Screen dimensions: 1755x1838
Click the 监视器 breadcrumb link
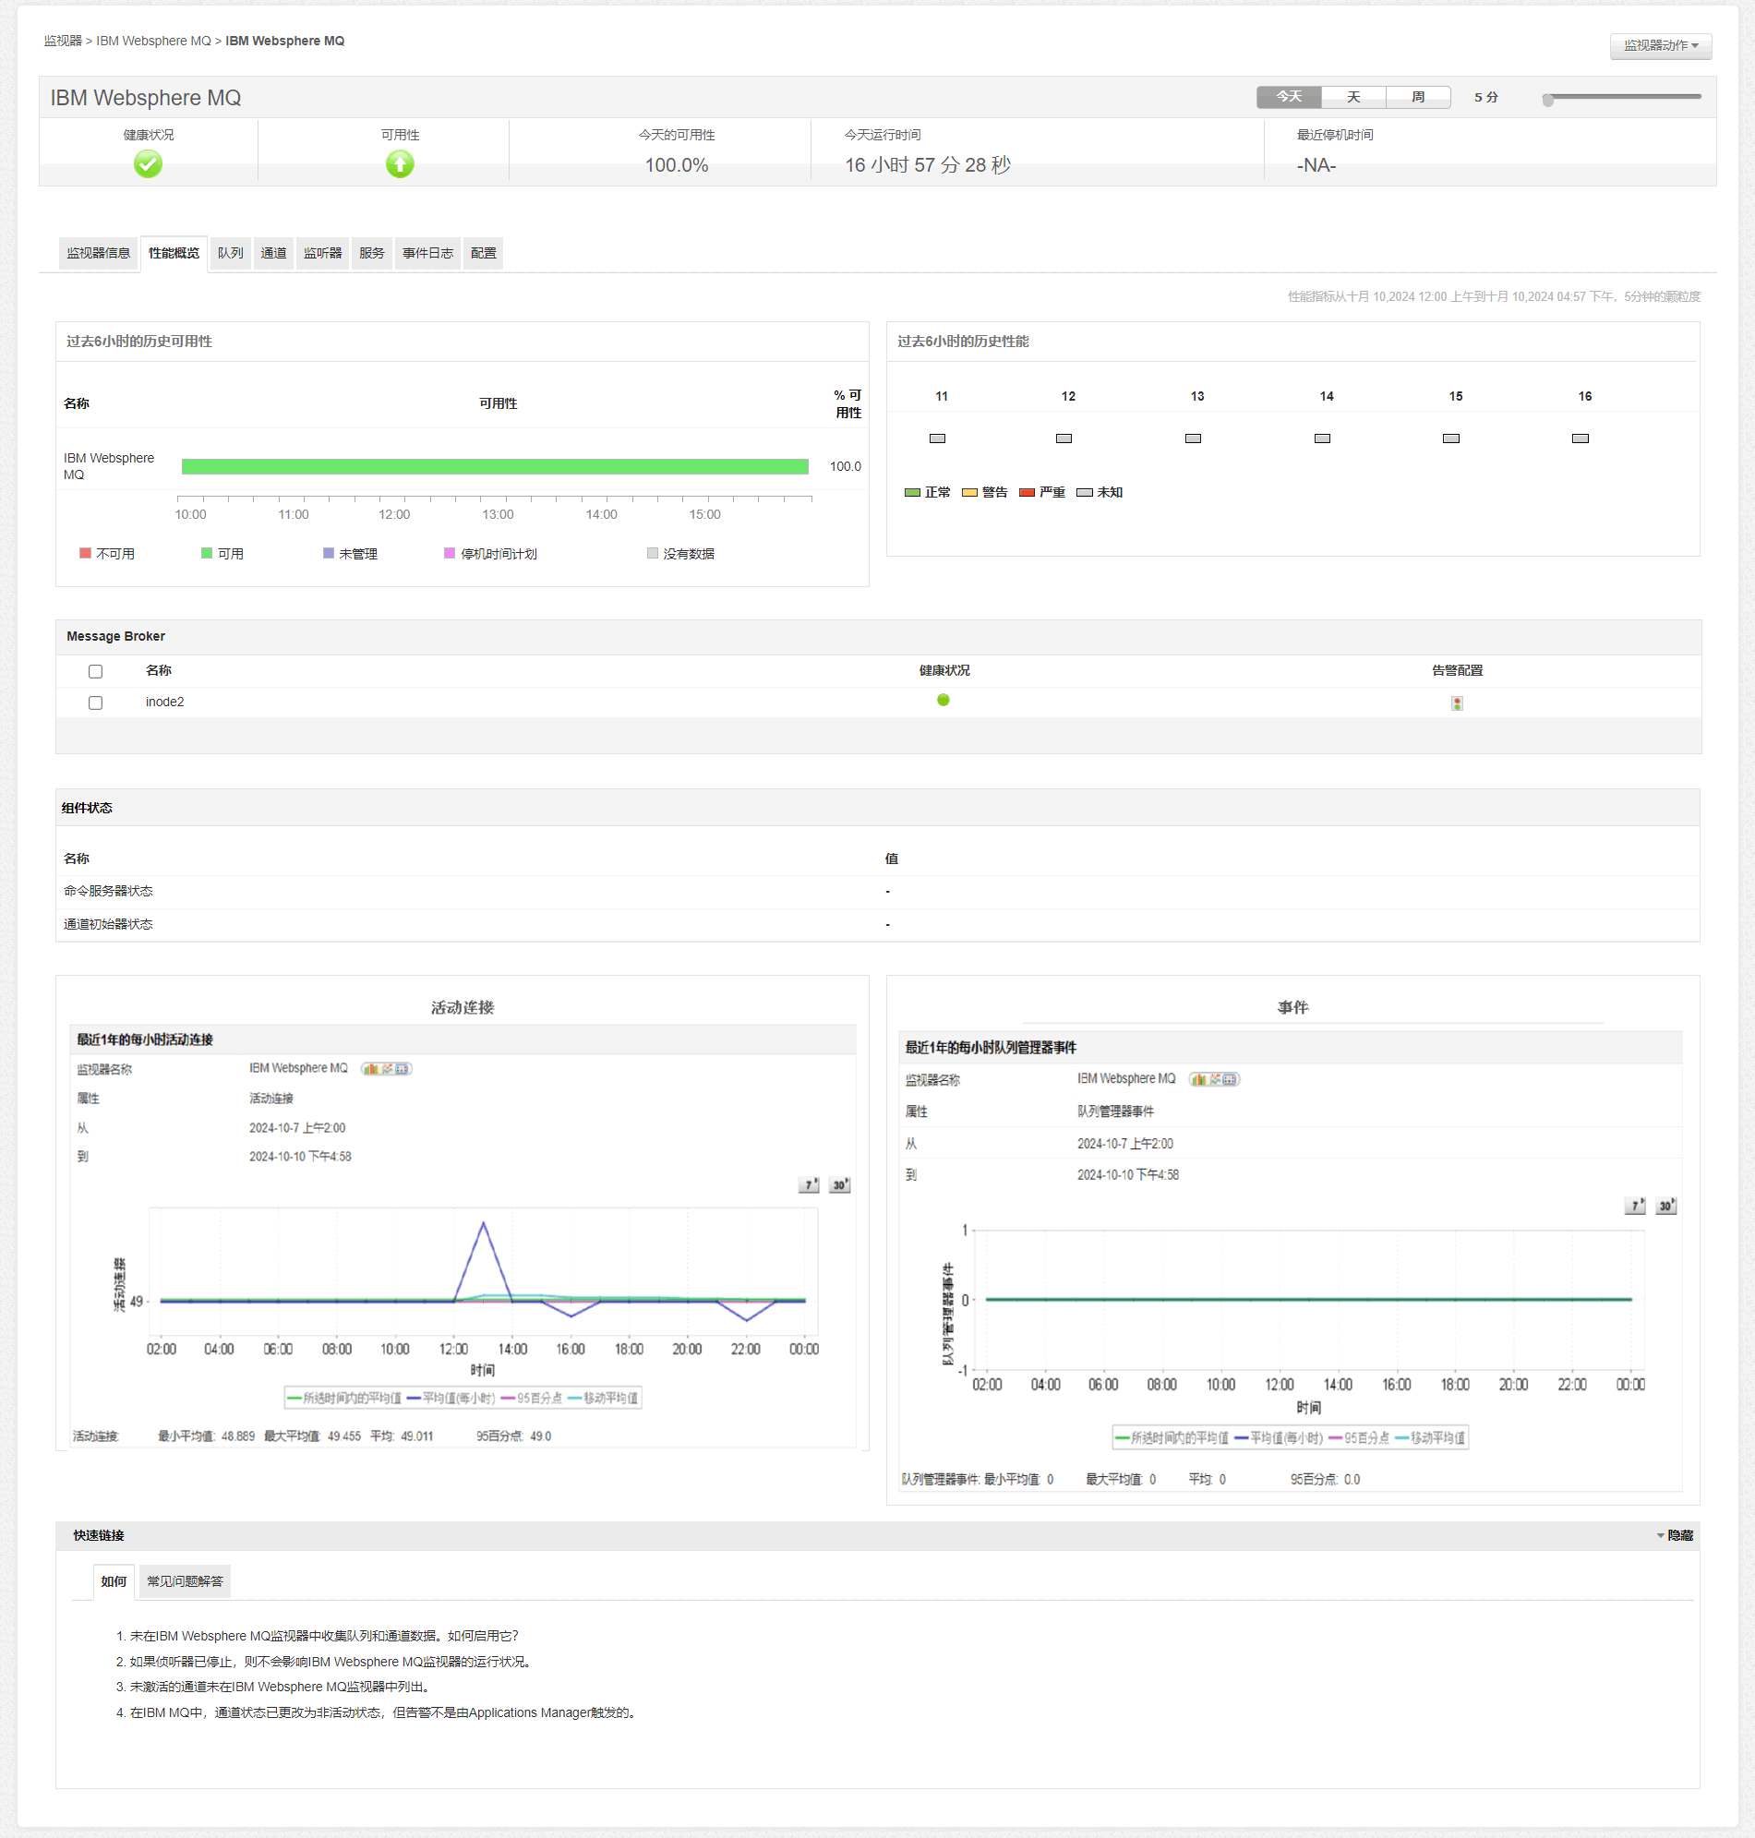pyautogui.click(x=63, y=42)
